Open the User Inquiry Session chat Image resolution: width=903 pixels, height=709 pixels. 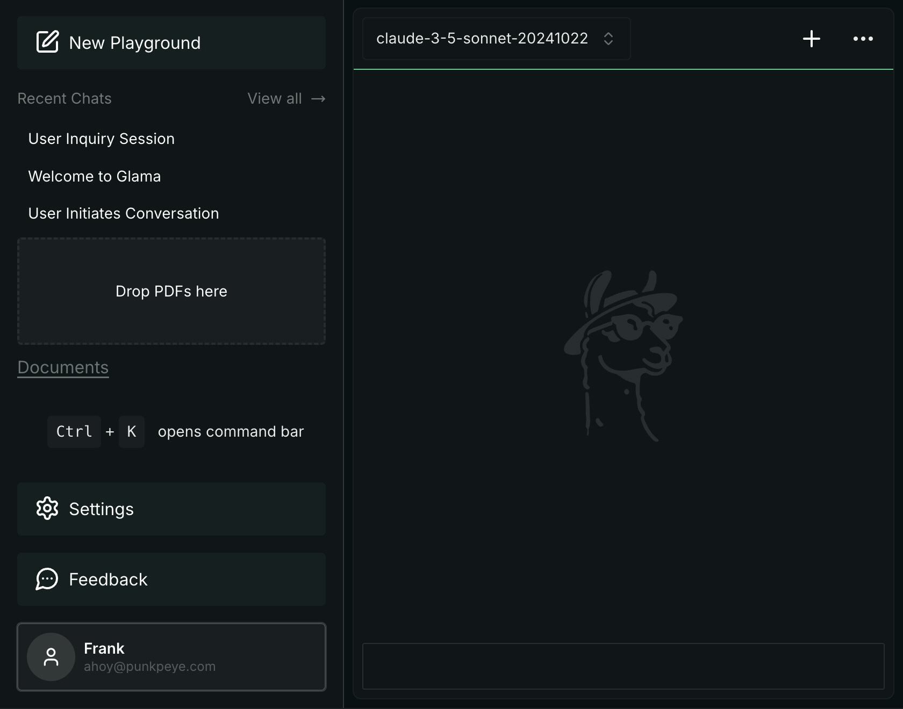(102, 139)
